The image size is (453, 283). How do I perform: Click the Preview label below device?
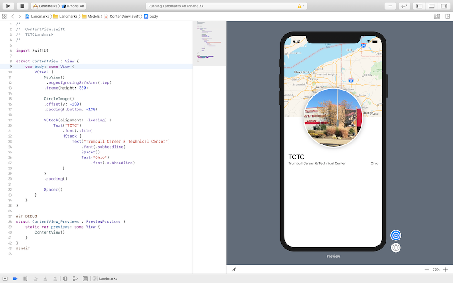click(x=333, y=256)
